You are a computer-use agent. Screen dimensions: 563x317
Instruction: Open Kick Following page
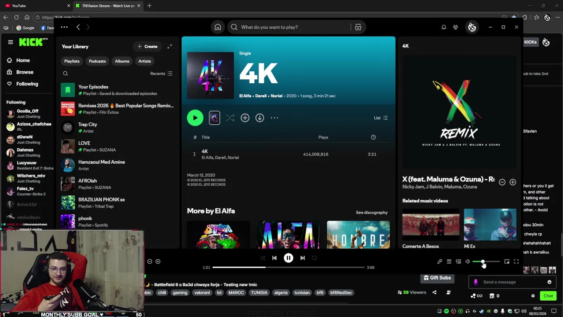(x=22, y=84)
